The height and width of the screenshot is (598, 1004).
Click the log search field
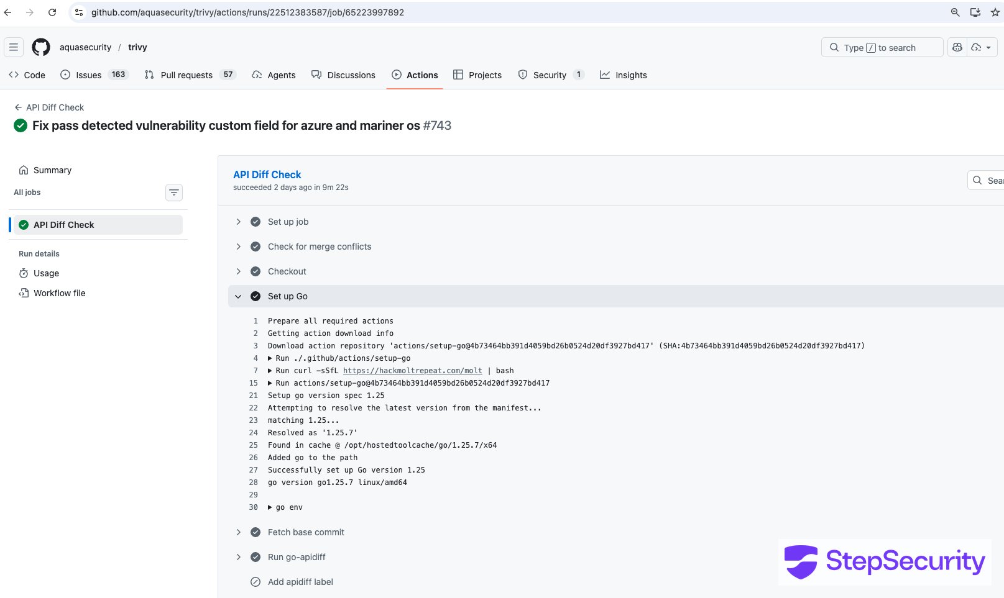click(986, 181)
